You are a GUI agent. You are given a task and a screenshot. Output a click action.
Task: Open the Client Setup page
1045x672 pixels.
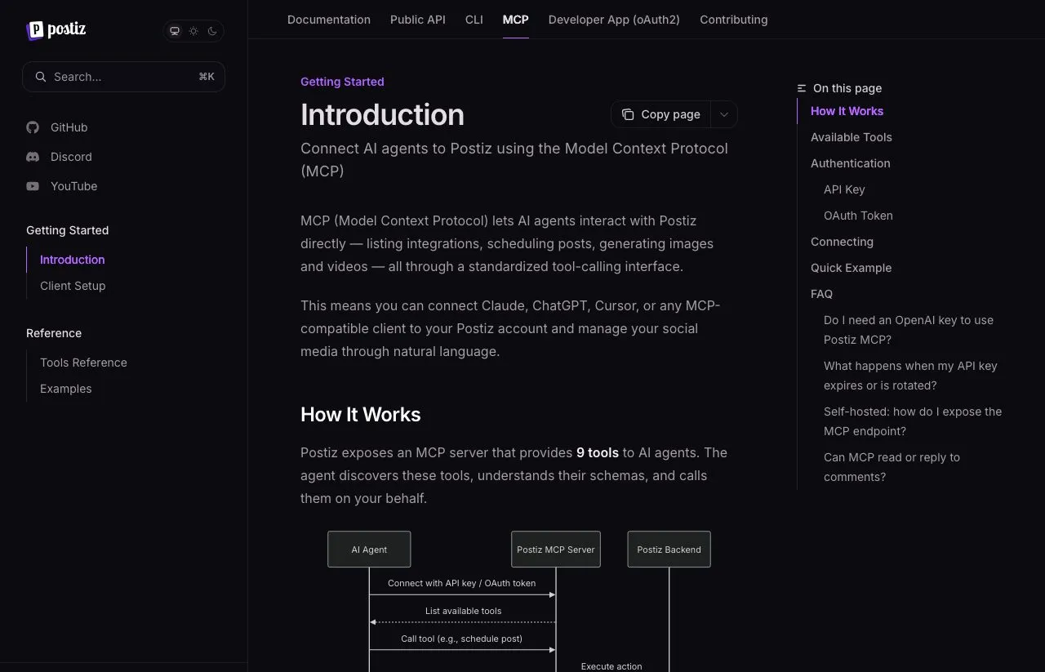pyautogui.click(x=73, y=286)
